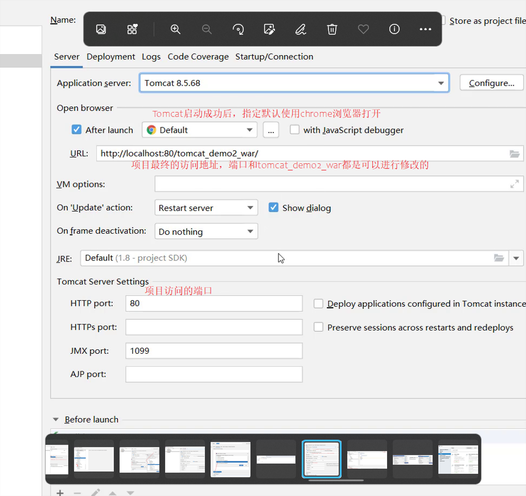Uncheck the Show dialog checkbox
The width and height of the screenshot is (526, 496).
273,208
